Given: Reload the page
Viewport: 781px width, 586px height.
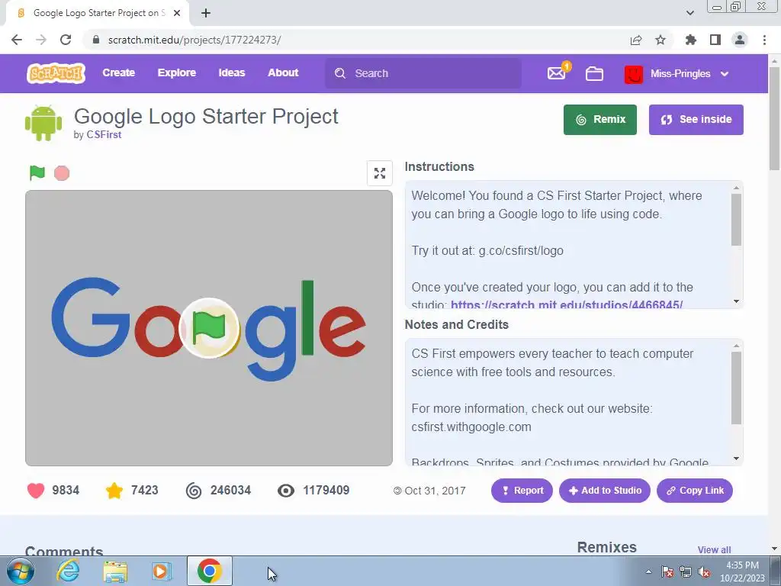Looking at the screenshot, I should [66, 40].
